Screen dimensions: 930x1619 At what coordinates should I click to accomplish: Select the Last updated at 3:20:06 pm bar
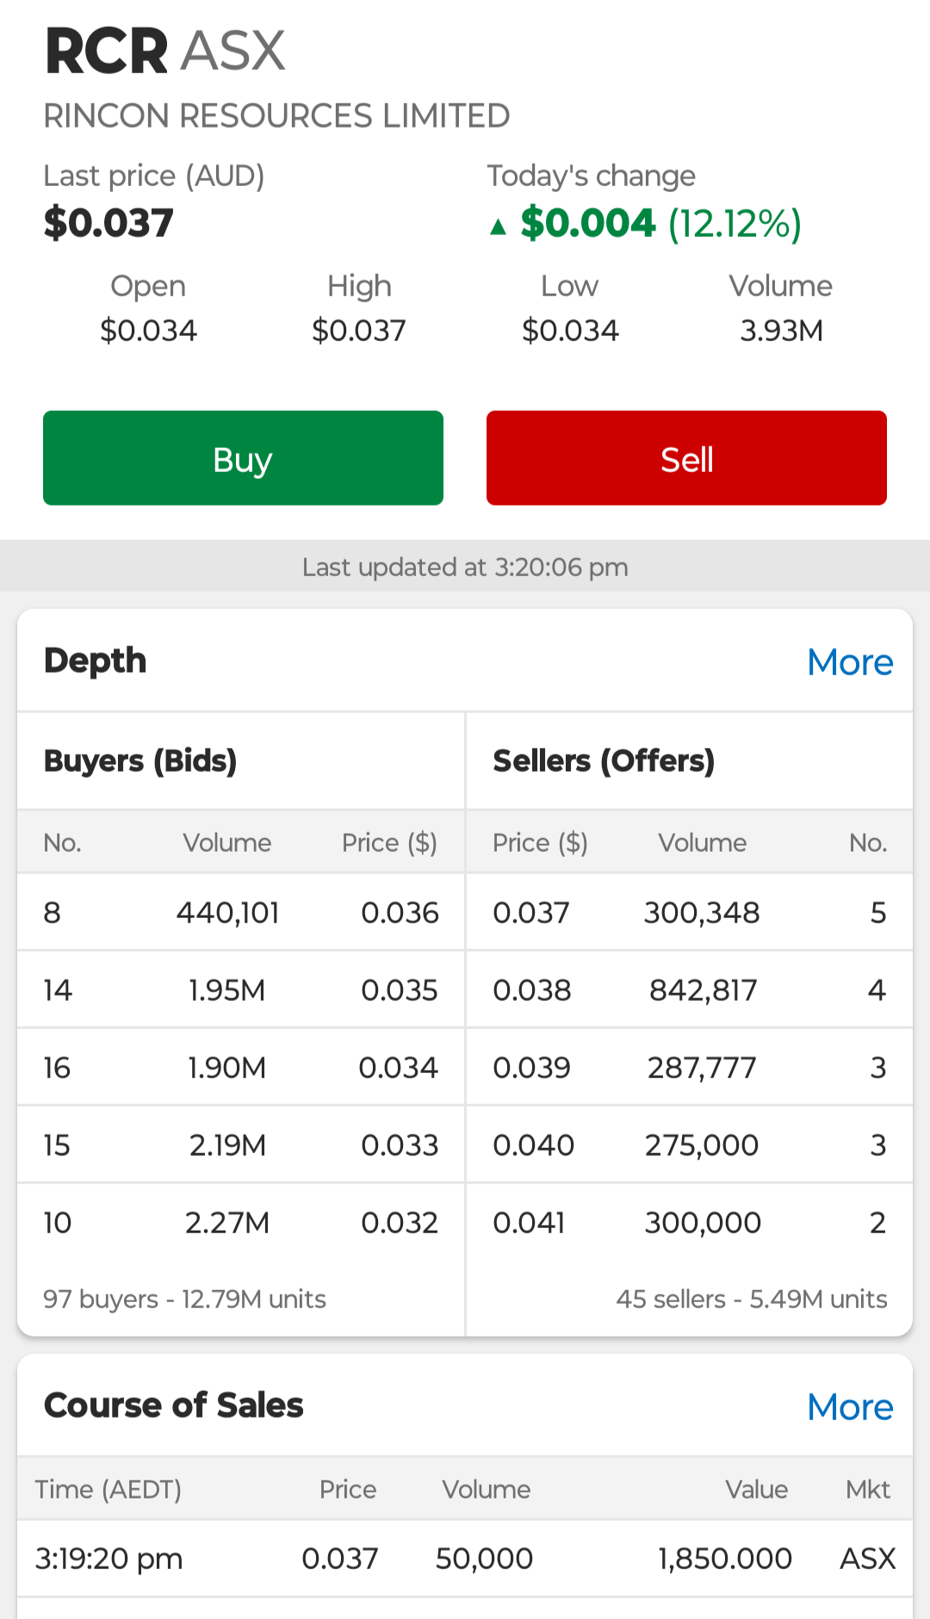465,567
